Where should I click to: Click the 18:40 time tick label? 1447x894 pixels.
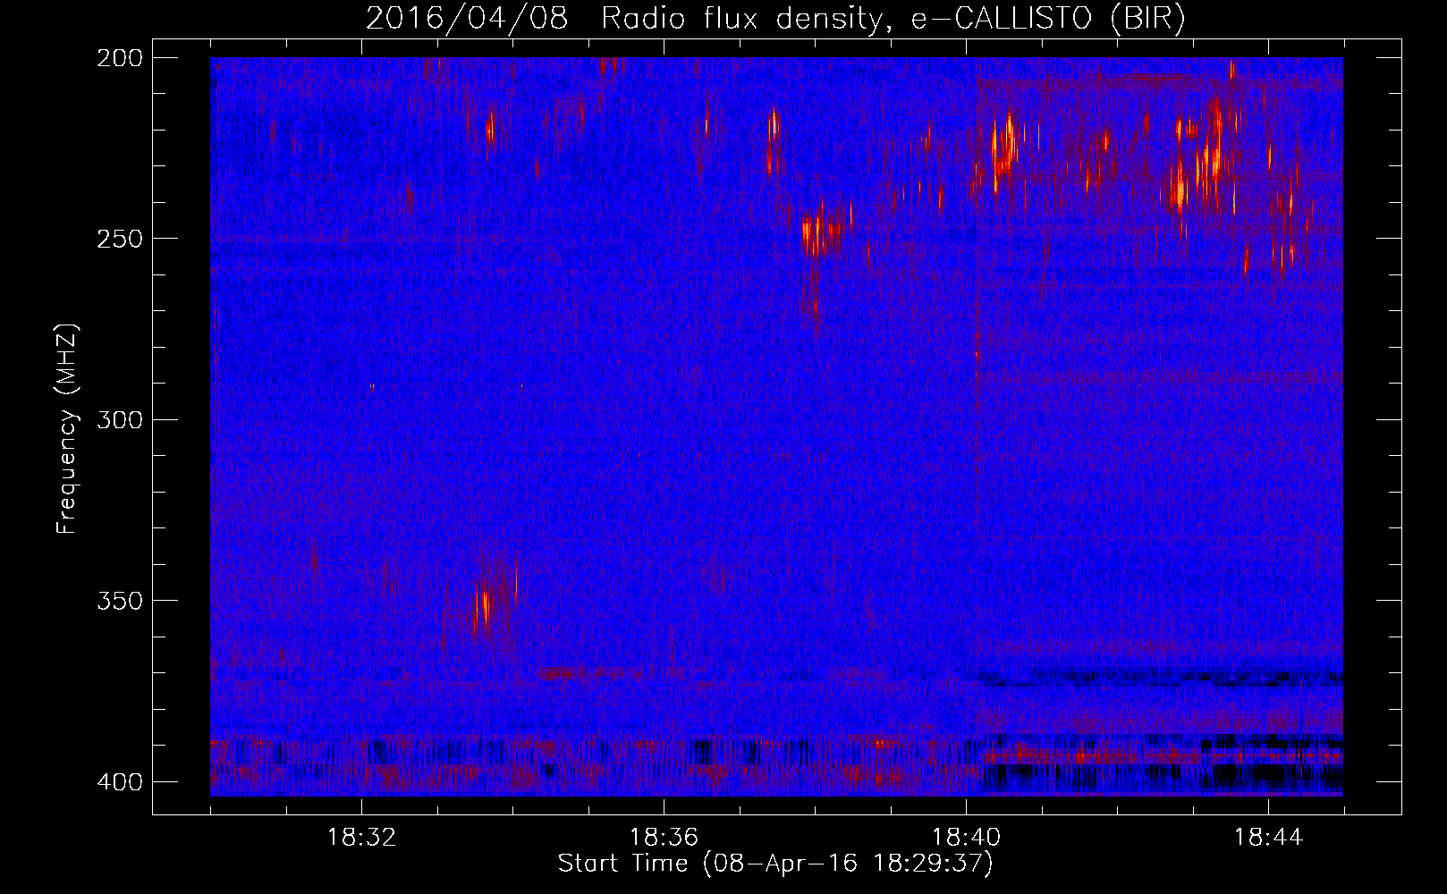tap(967, 838)
